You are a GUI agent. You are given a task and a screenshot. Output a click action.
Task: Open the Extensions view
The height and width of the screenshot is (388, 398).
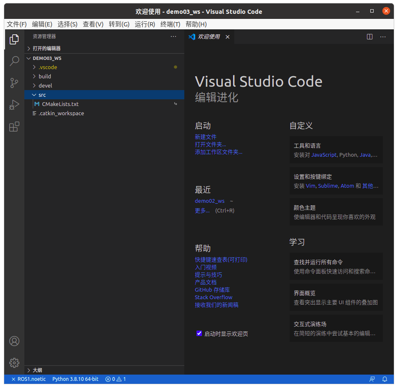pyautogui.click(x=14, y=127)
